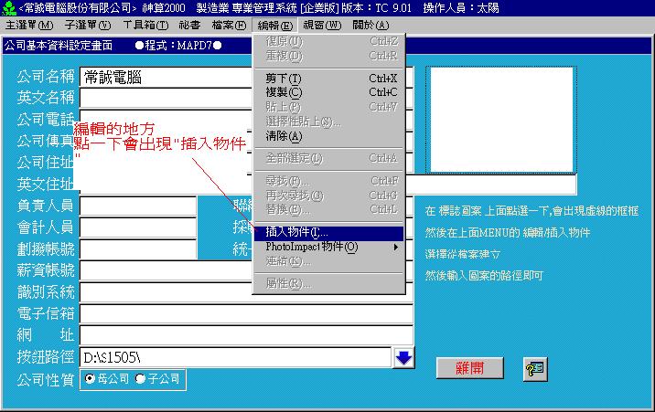This screenshot has height=412, width=655.
Task: Open the 工具箱 menu
Action: pos(145,25)
